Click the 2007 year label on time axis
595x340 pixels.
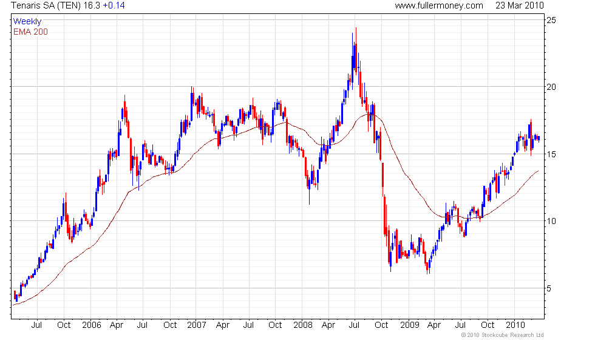tap(197, 325)
